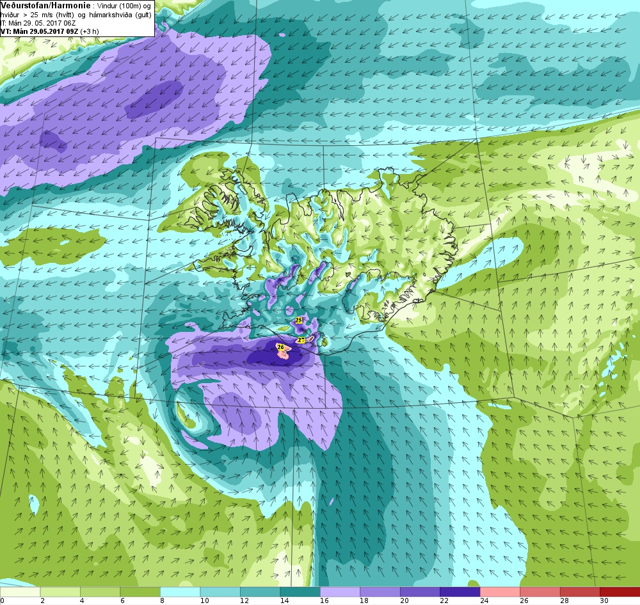This screenshot has width=640, height=605.
Task: Click the 'VT: Mán 29.05.2017 09Z' valid time line
Action: (41, 31)
